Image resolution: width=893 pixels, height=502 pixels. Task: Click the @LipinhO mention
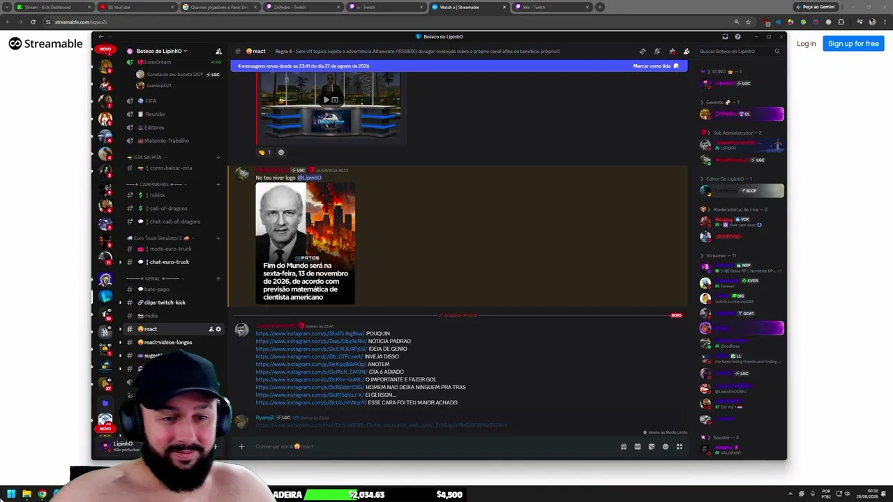pos(310,178)
